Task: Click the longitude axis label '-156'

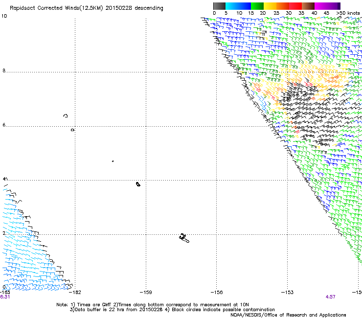Action: (217, 293)
